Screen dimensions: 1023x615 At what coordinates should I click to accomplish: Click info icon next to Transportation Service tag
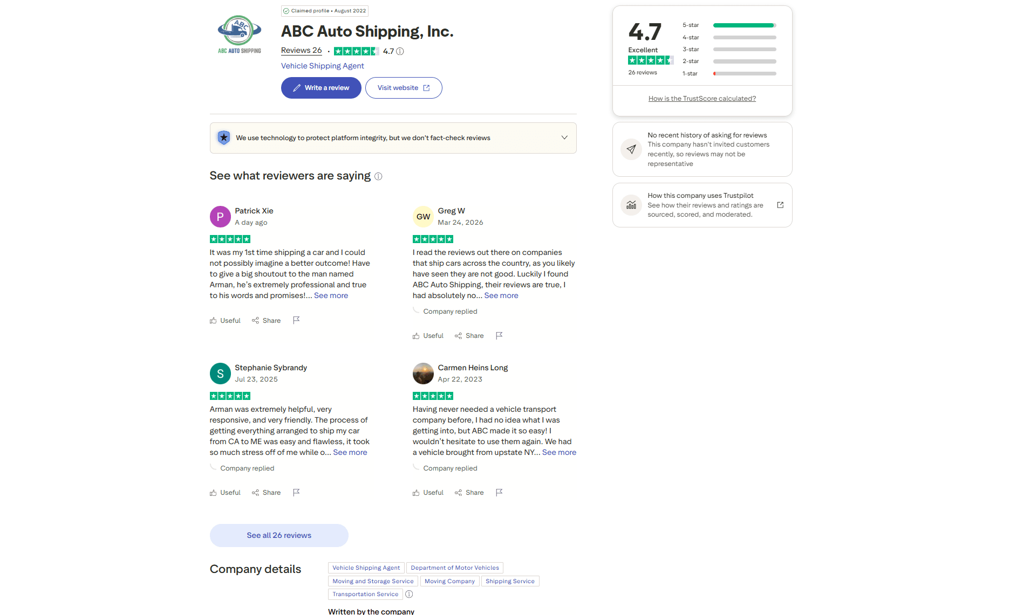click(409, 594)
